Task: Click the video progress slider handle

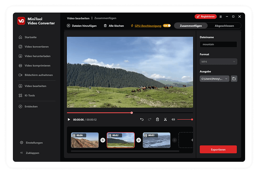Action: pos(132,113)
